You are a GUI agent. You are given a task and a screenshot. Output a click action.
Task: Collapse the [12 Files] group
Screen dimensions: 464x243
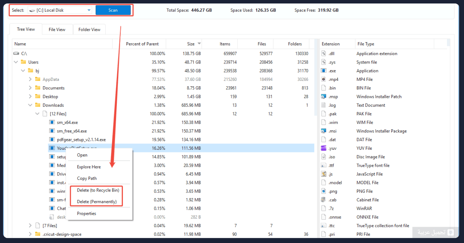[38, 114]
